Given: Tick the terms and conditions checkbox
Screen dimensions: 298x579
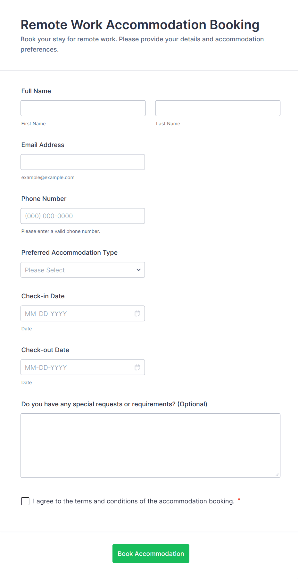Looking at the screenshot, I should [x=25, y=501].
